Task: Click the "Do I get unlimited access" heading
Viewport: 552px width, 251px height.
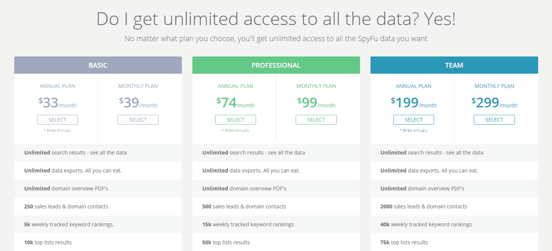Action: (276, 19)
